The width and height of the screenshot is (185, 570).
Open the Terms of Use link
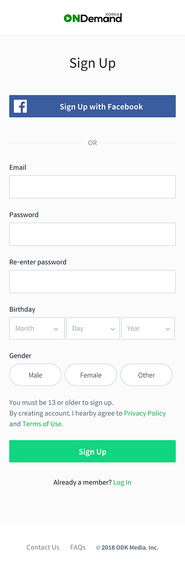[x=43, y=424]
